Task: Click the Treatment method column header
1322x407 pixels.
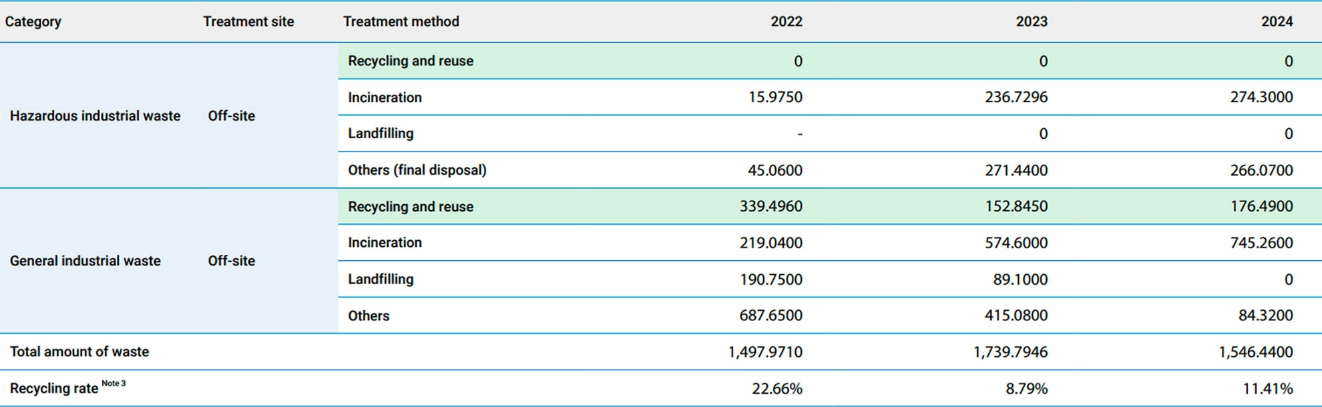Action: (401, 21)
